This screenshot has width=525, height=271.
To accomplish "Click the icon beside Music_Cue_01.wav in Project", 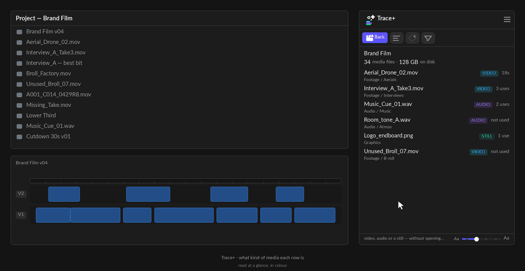I will pyautogui.click(x=19, y=126).
